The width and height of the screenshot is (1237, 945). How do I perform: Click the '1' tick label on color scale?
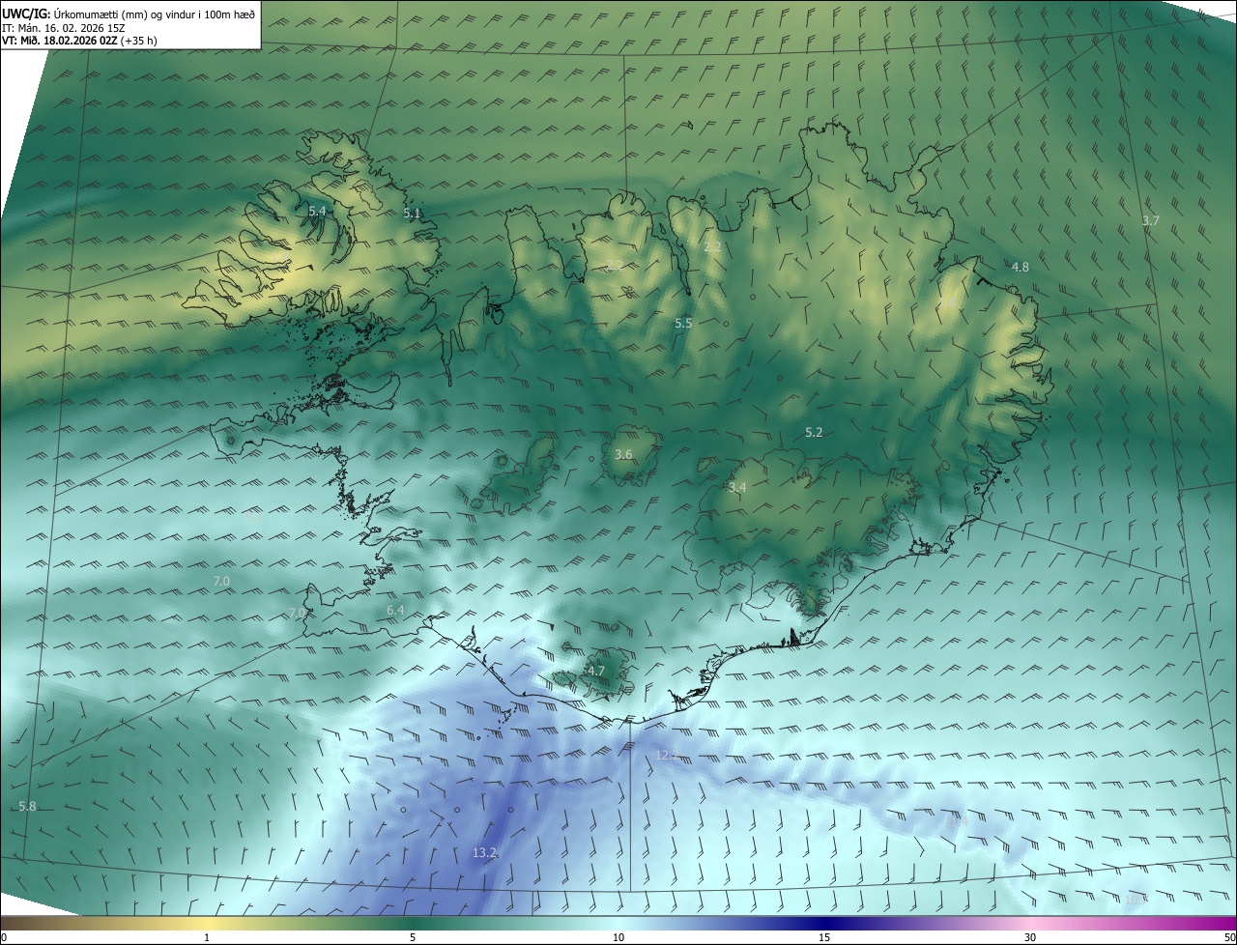[207, 937]
